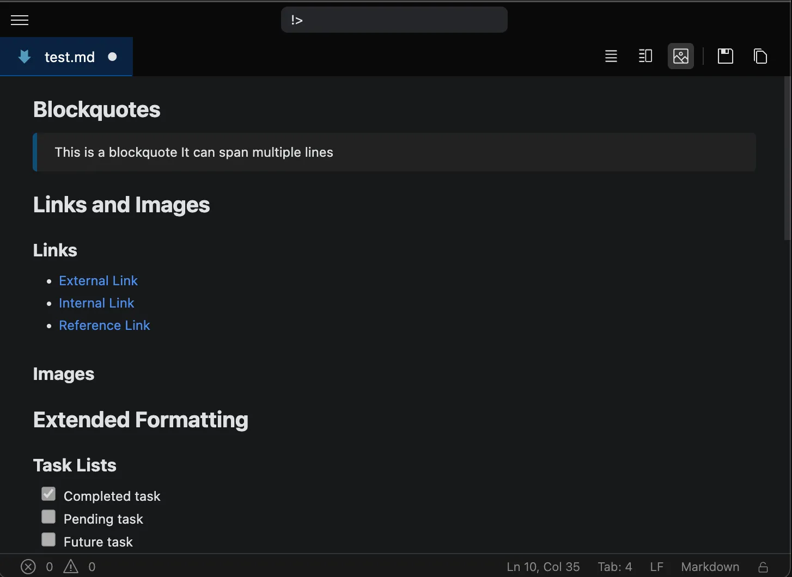
Task: Select the test.md tab
Action: pos(69,57)
